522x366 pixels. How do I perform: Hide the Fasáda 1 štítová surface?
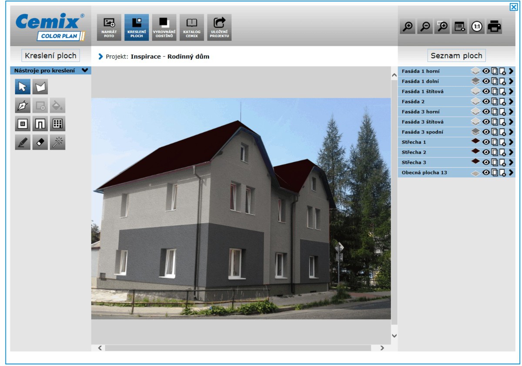486,91
